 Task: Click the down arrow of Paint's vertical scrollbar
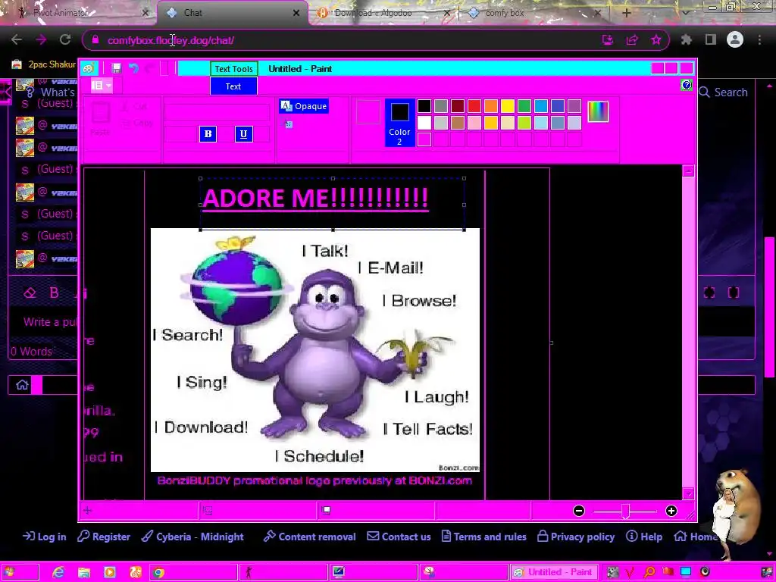[687, 493]
